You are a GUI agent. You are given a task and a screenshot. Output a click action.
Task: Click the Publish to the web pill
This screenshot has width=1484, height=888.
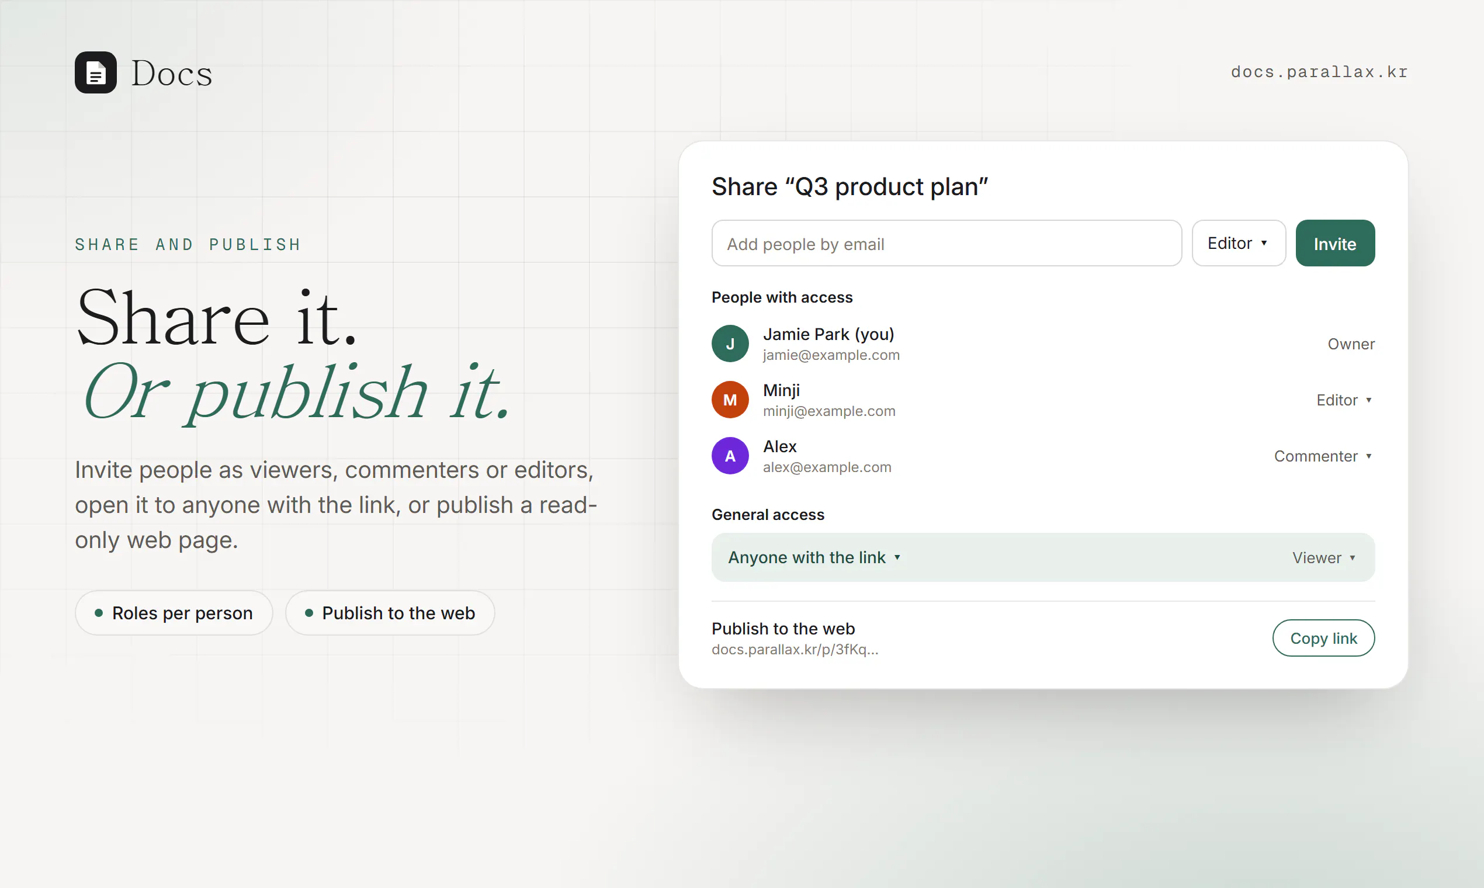(390, 613)
